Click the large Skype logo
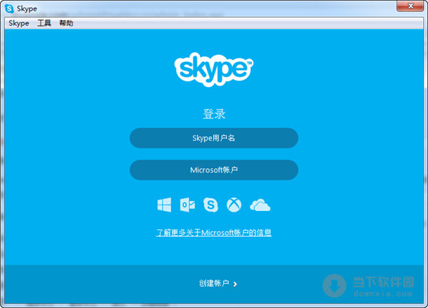Viewport: 428px width, 308px height. tap(214, 70)
